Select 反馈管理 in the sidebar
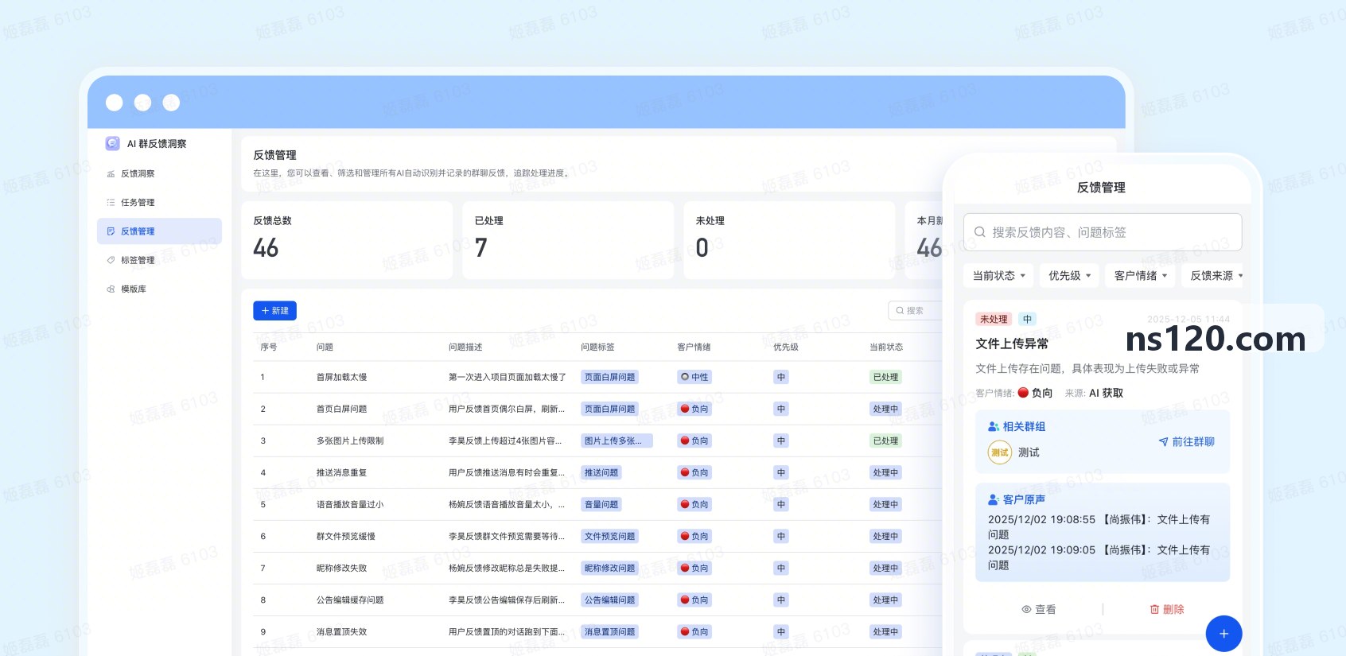Screen dimensions: 1346x656 (159, 231)
